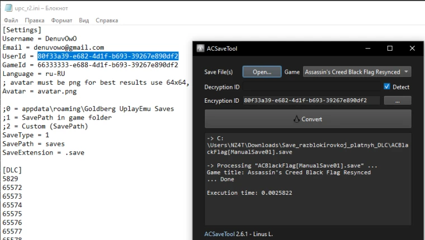Open the Game selection dropdown
This screenshot has width=425, height=240.
[x=357, y=72]
